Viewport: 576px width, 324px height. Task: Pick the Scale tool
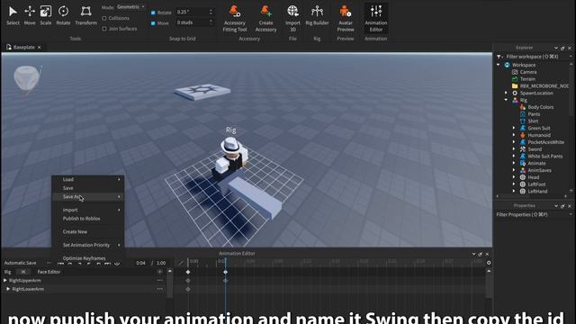tap(46, 15)
